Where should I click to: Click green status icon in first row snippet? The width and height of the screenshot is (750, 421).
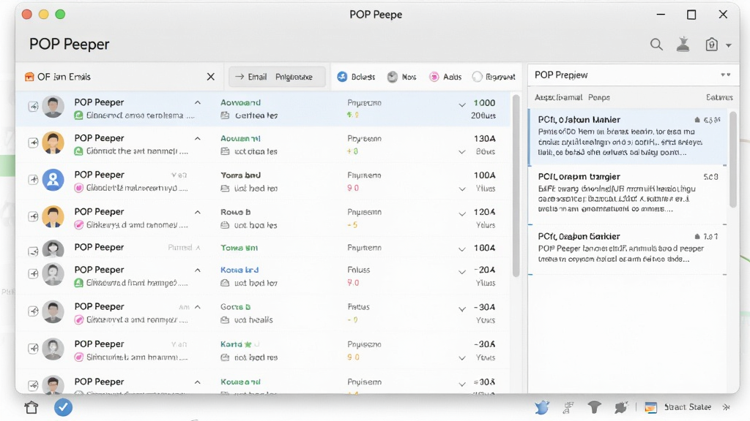pos(78,115)
